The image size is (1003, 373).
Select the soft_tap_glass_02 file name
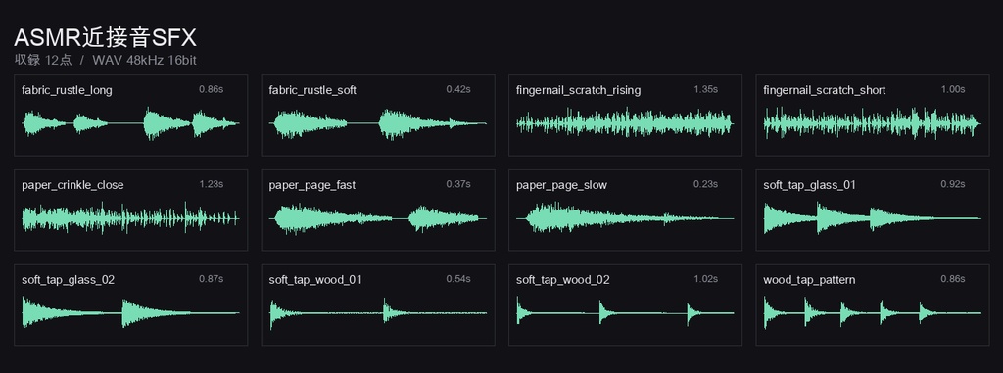pyautogui.click(x=69, y=280)
